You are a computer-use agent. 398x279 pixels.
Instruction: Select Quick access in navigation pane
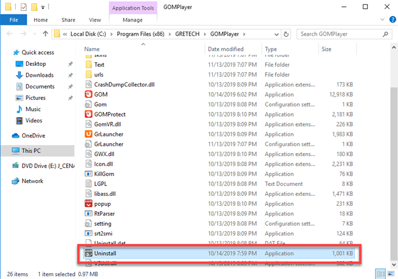(38, 52)
